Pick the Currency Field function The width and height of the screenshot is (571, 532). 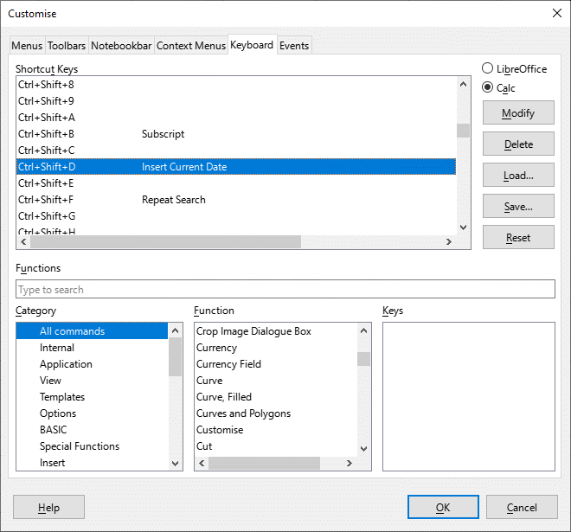pyautogui.click(x=228, y=364)
